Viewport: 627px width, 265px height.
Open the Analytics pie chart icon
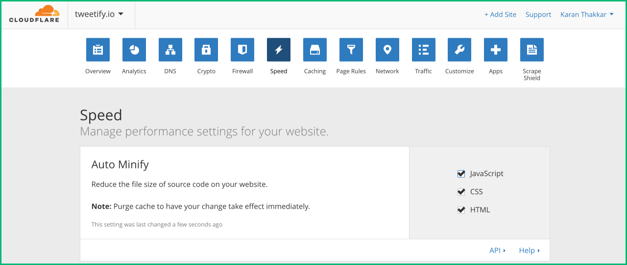[134, 50]
